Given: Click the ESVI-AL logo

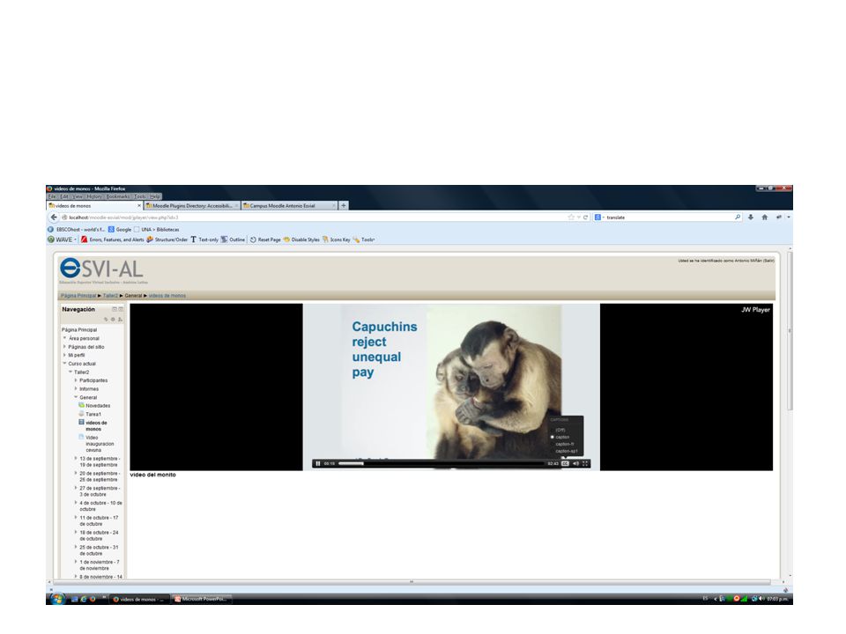Looking at the screenshot, I should coord(102,270).
